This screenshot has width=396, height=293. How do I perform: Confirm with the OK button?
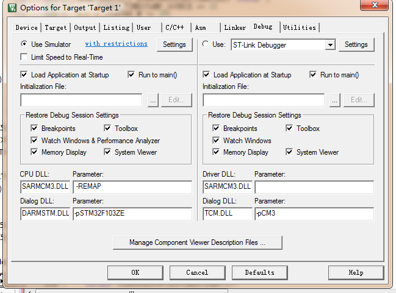(135, 272)
